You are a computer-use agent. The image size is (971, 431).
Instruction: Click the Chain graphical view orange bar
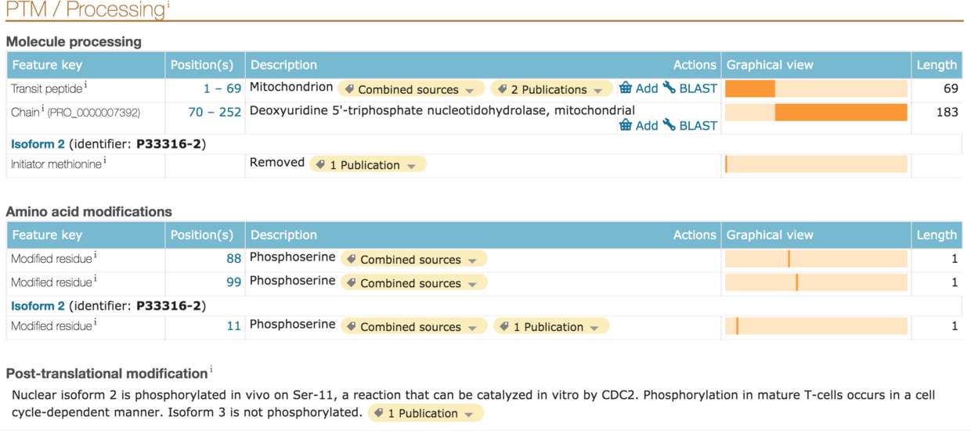[x=840, y=112]
